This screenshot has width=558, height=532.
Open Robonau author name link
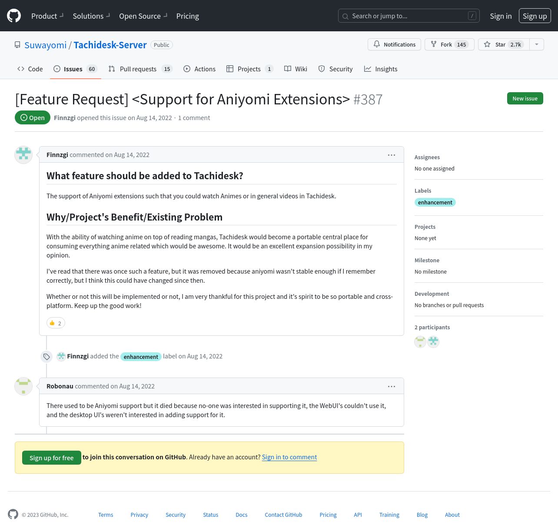pyautogui.click(x=60, y=386)
